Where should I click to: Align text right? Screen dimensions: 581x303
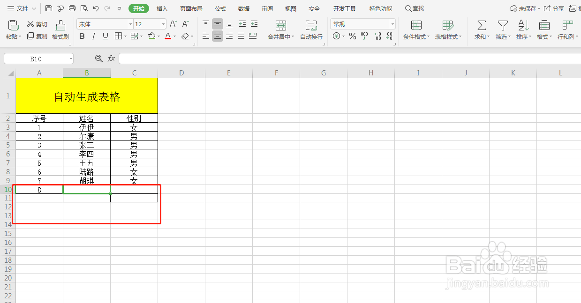pos(229,36)
